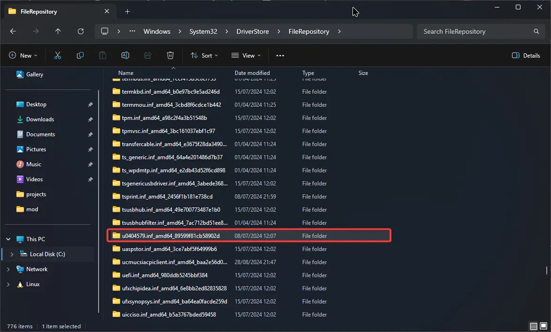
Task: Go back to previous folder
Action: pos(13,31)
